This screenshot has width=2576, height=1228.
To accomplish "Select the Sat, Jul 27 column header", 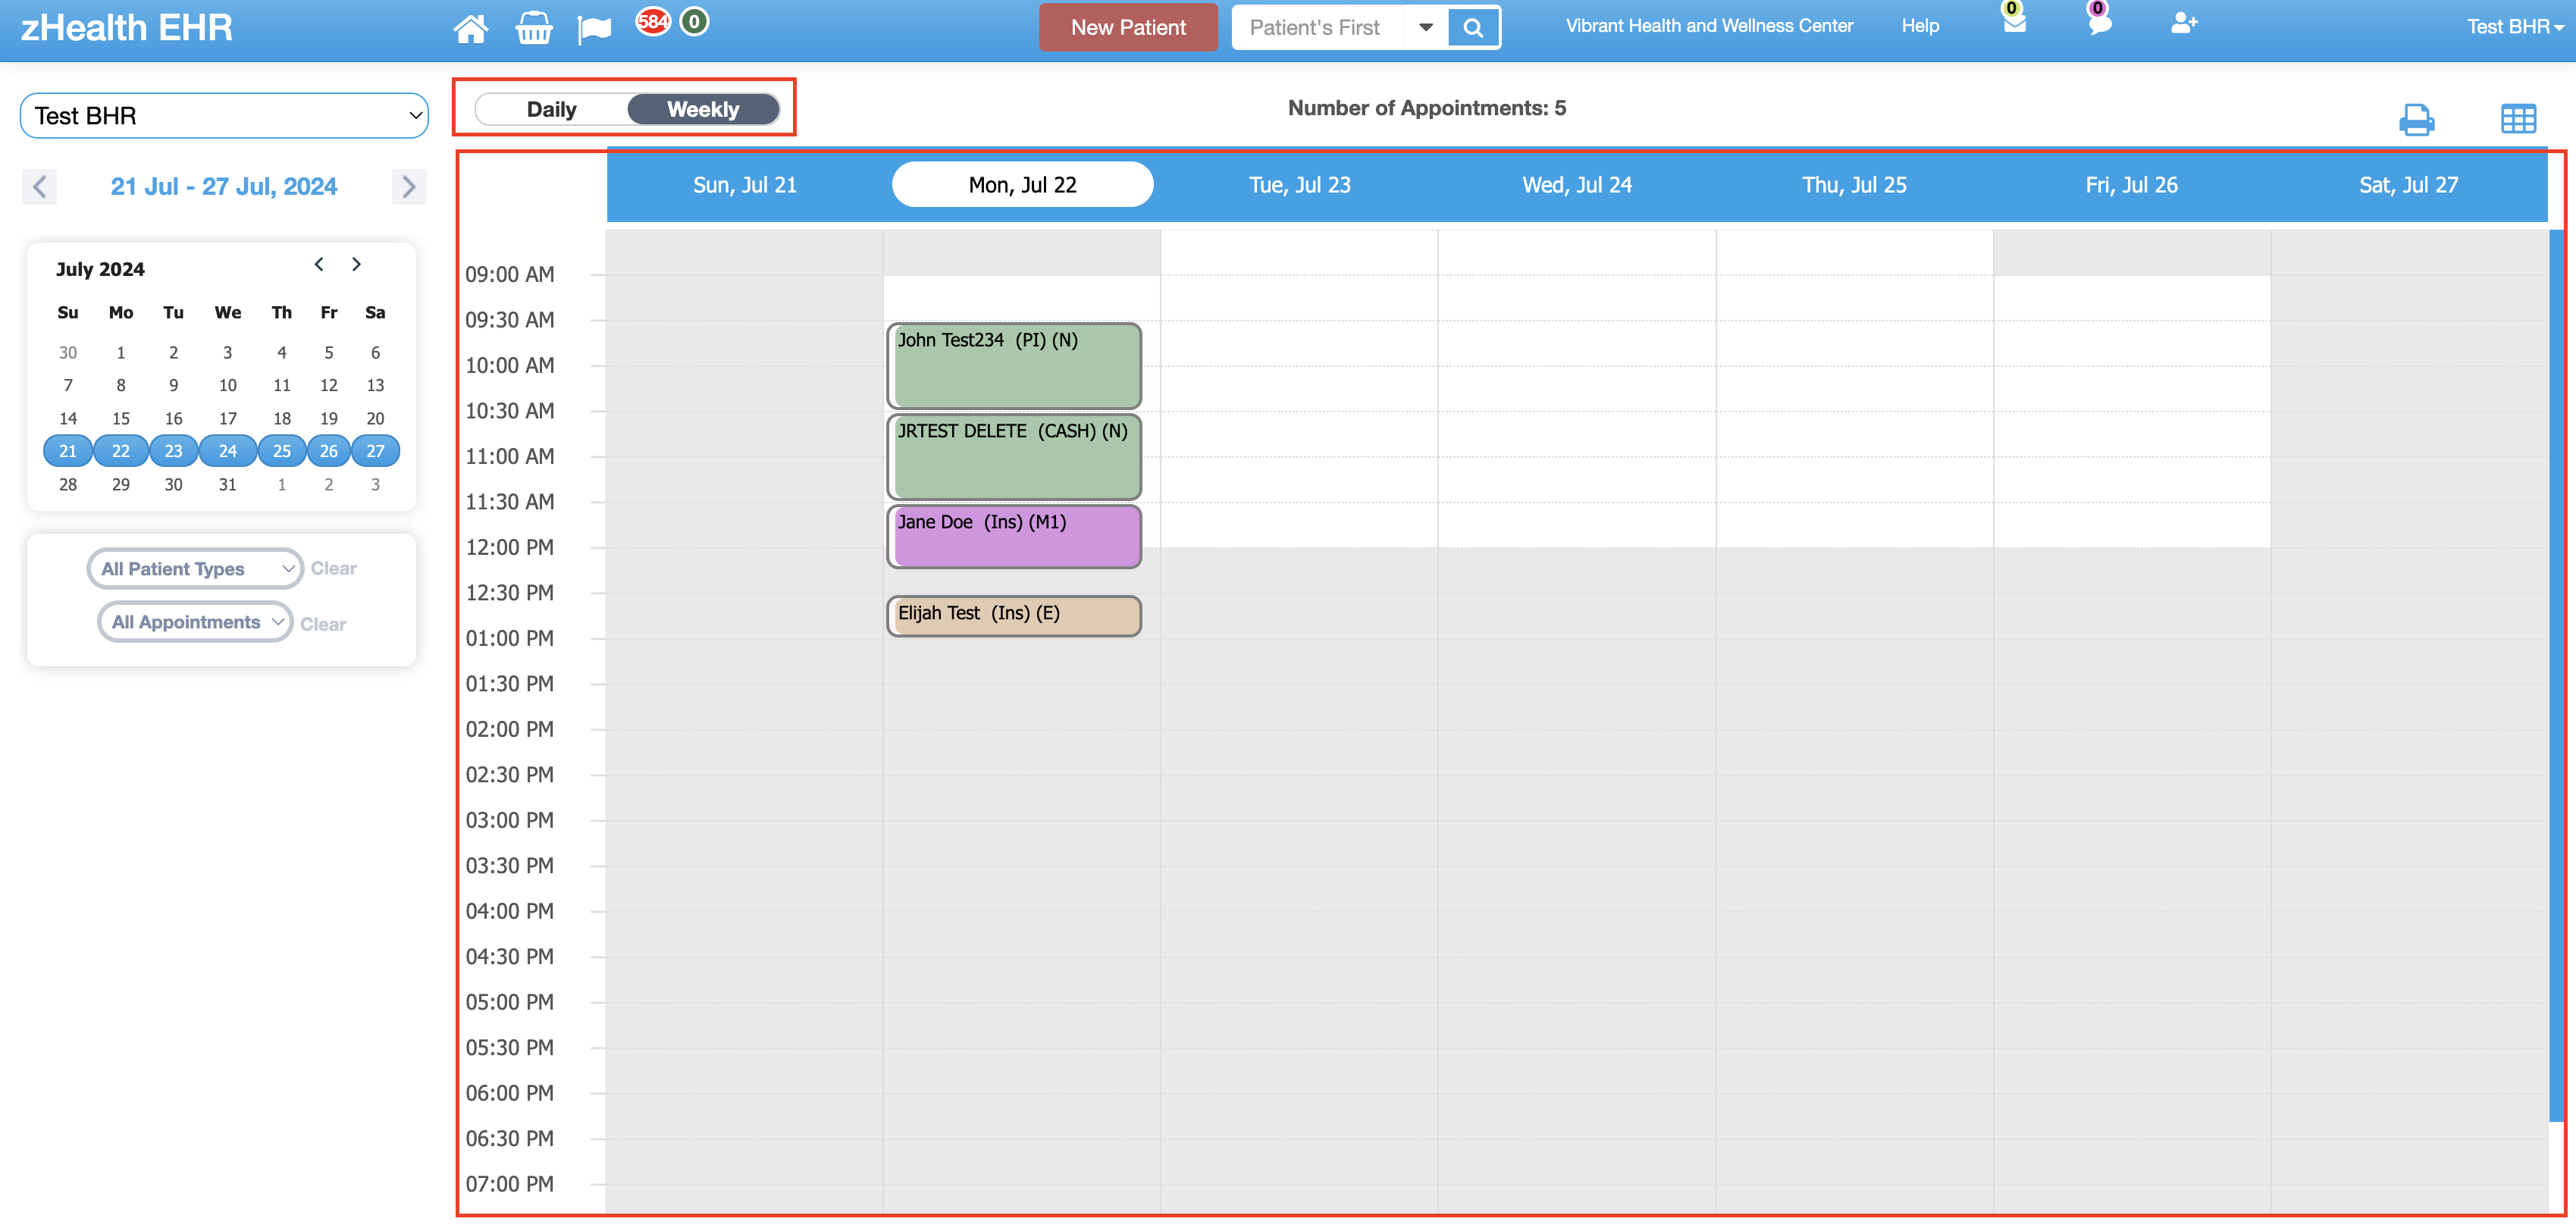I will [2408, 185].
